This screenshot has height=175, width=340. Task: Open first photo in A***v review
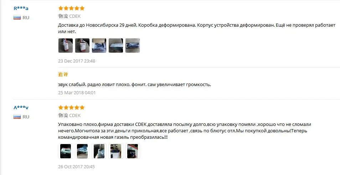coord(66,151)
